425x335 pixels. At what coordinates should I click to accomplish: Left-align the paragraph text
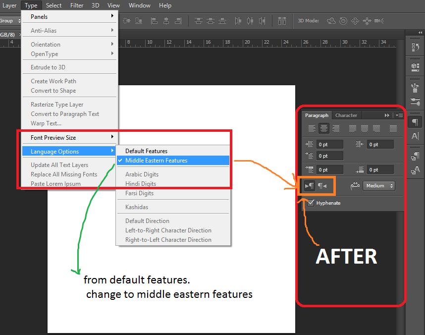312,128
